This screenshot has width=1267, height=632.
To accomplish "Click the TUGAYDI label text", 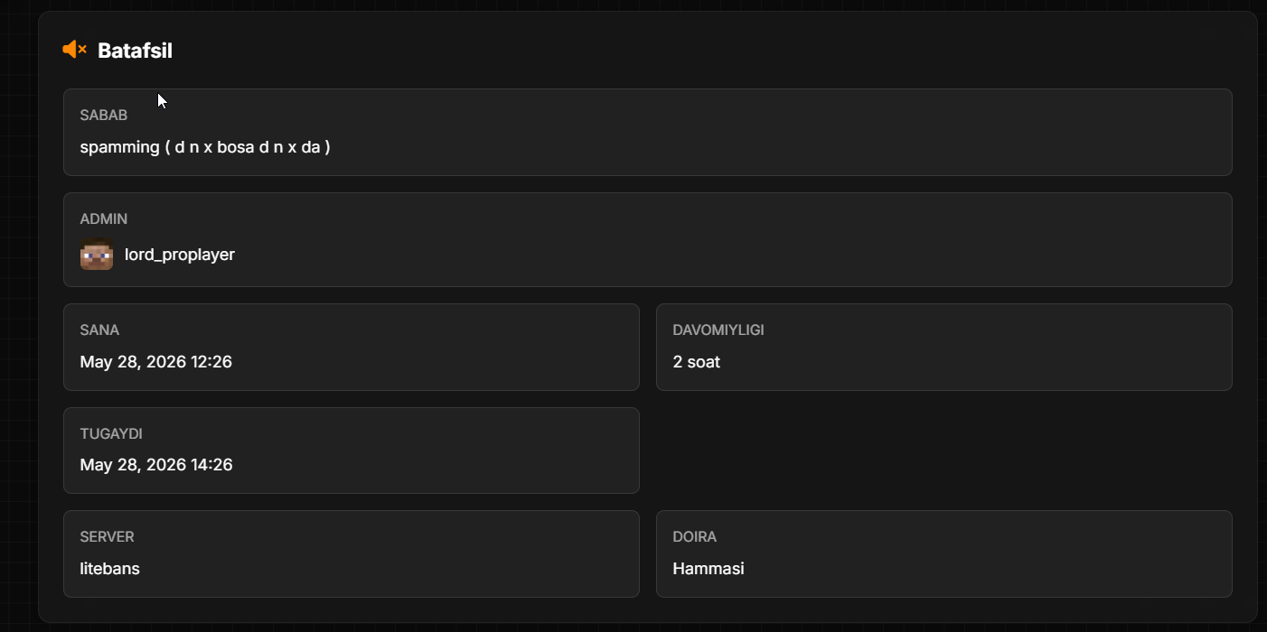I will tap(111, 434).
